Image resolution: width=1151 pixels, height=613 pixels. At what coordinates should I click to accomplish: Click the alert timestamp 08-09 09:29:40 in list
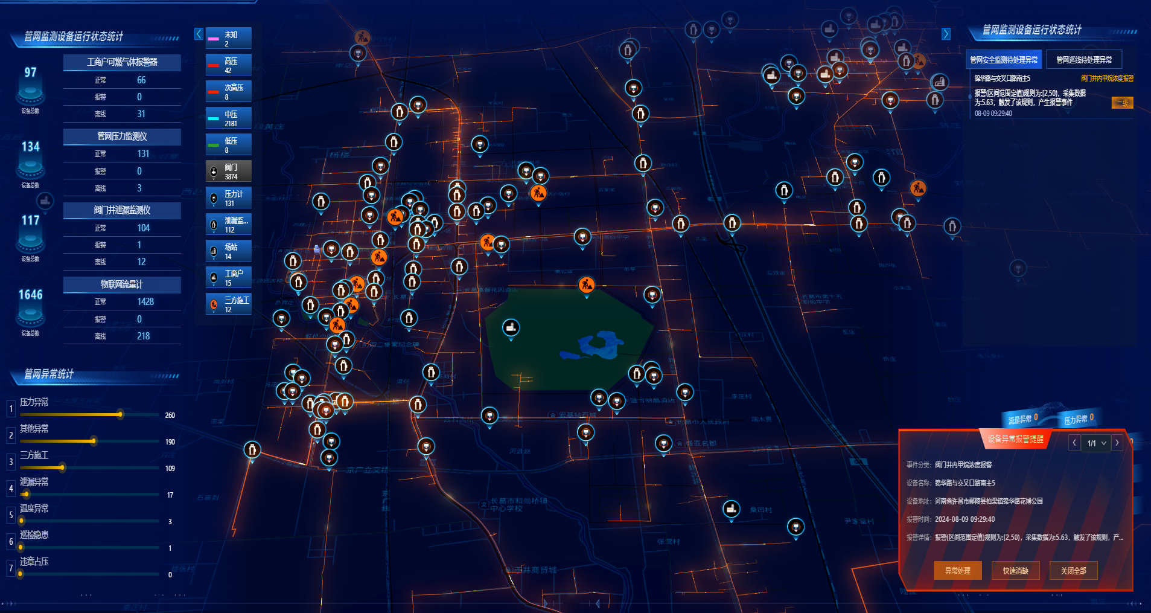tap(993, 114)
